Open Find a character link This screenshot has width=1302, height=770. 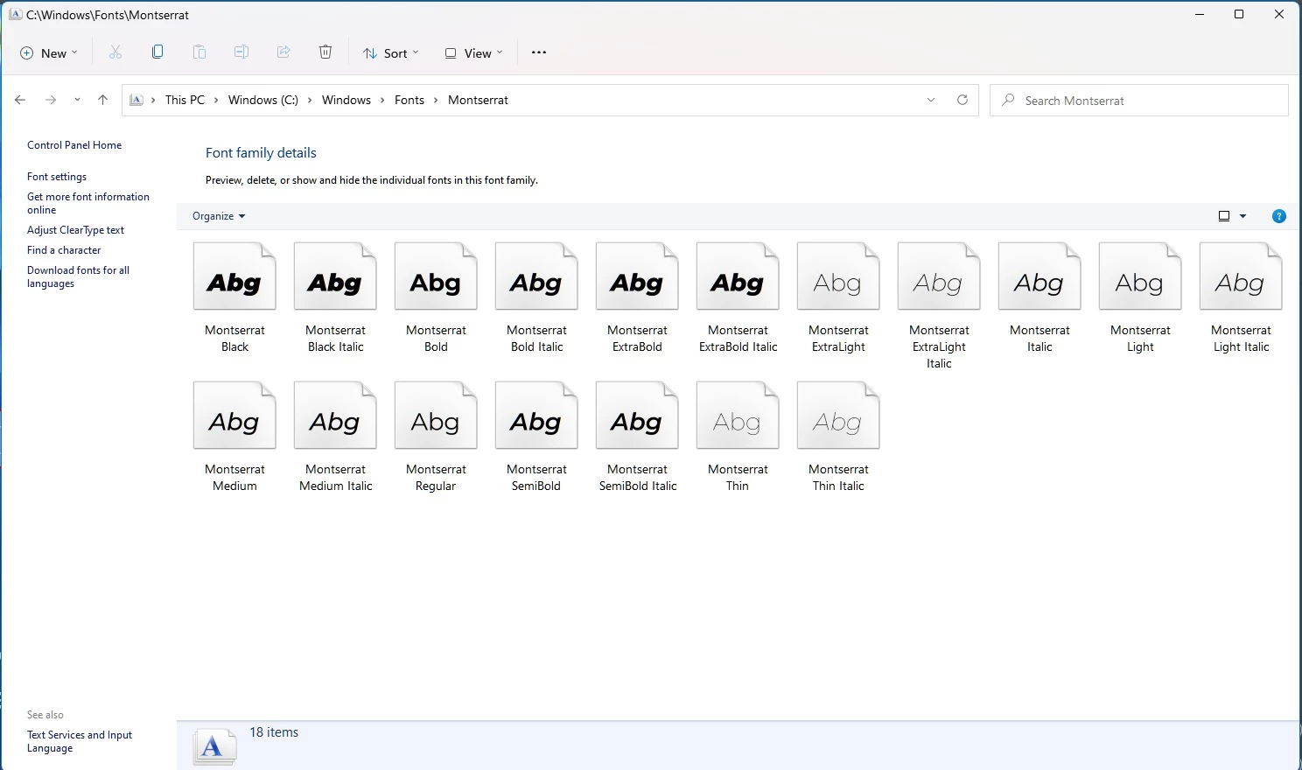[64, 250]
